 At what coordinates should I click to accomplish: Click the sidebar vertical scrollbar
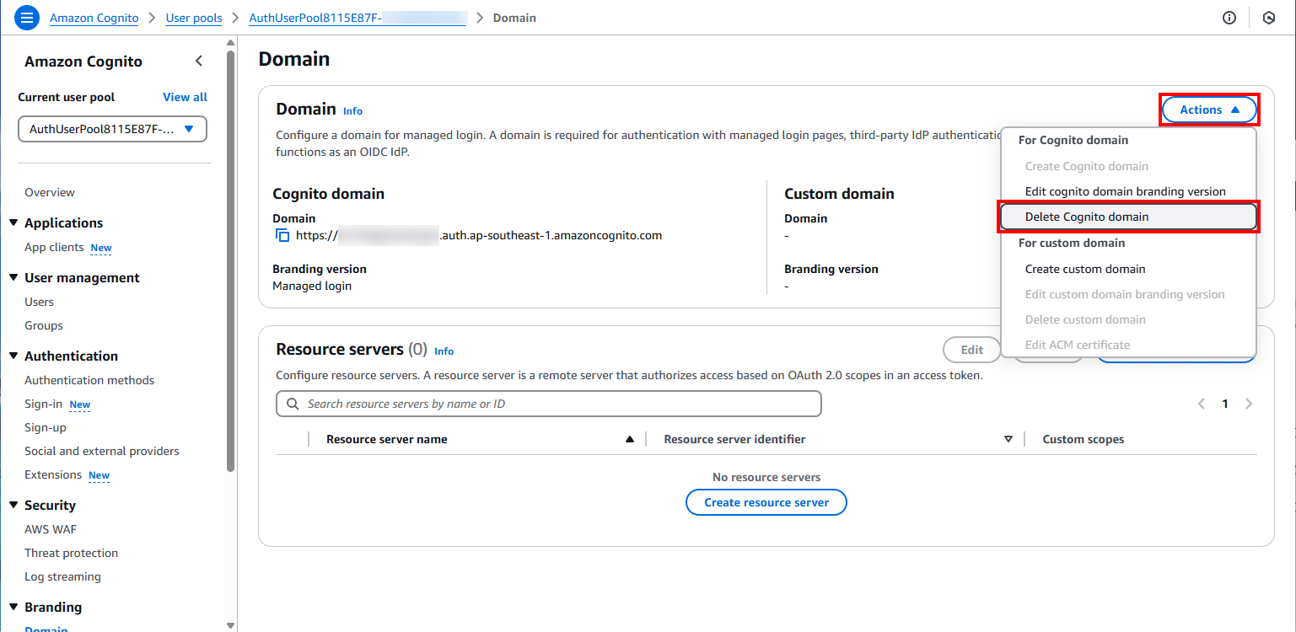[231, 261]
